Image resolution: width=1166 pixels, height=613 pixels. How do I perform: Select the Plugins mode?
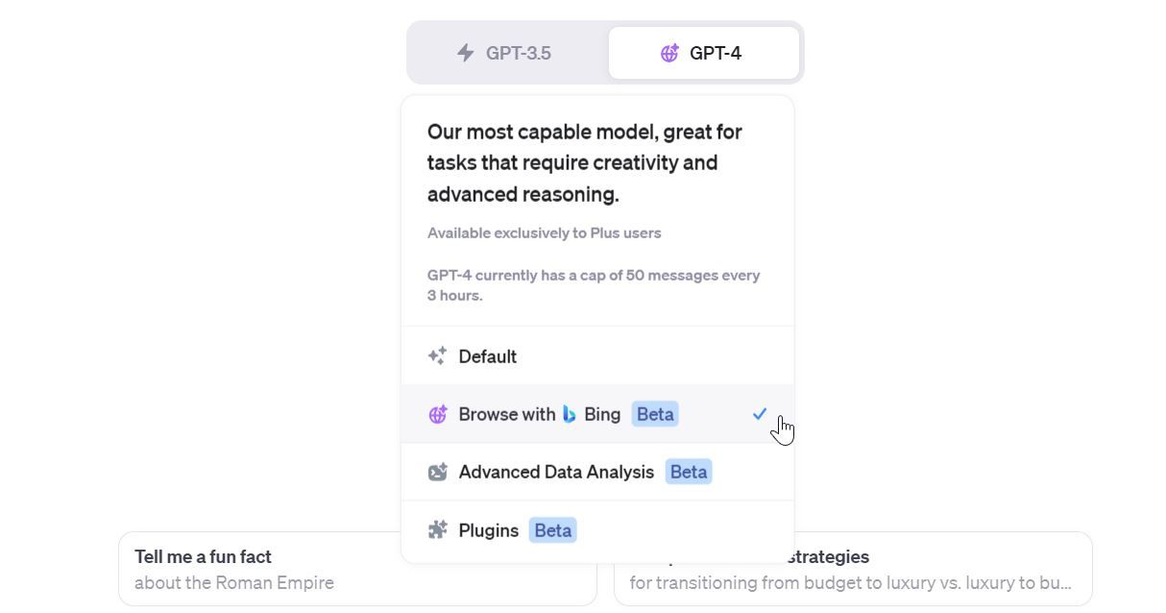489,529
